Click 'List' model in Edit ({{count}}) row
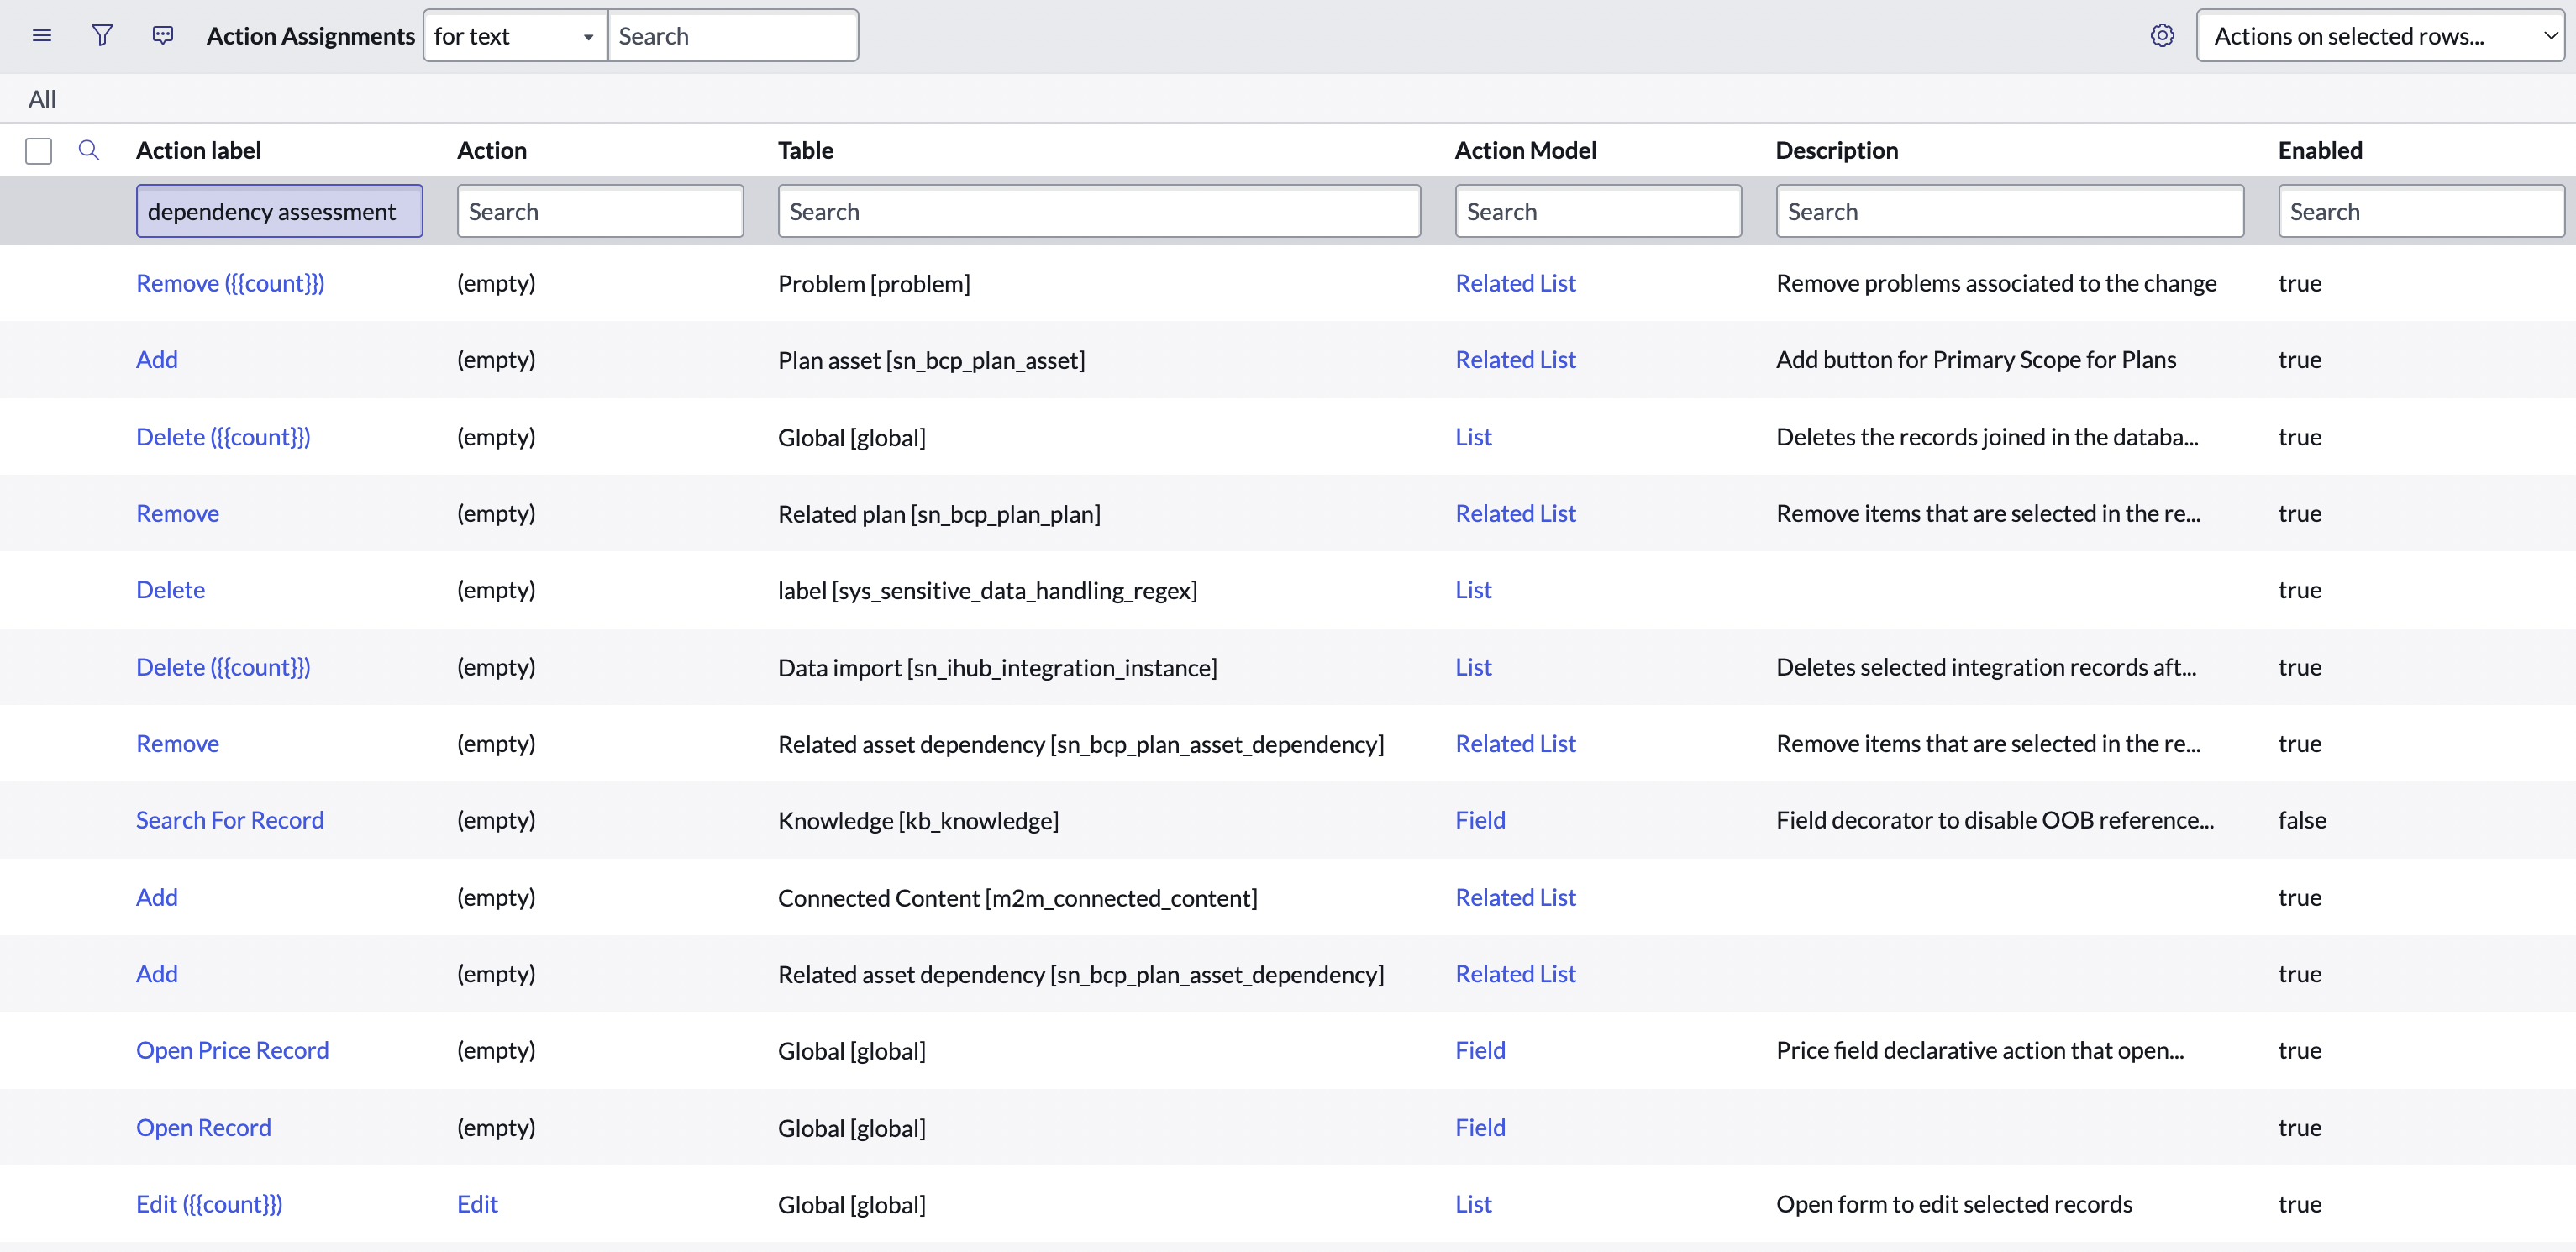This screenshot has width=2576, height=1252. point(1473,1204)
